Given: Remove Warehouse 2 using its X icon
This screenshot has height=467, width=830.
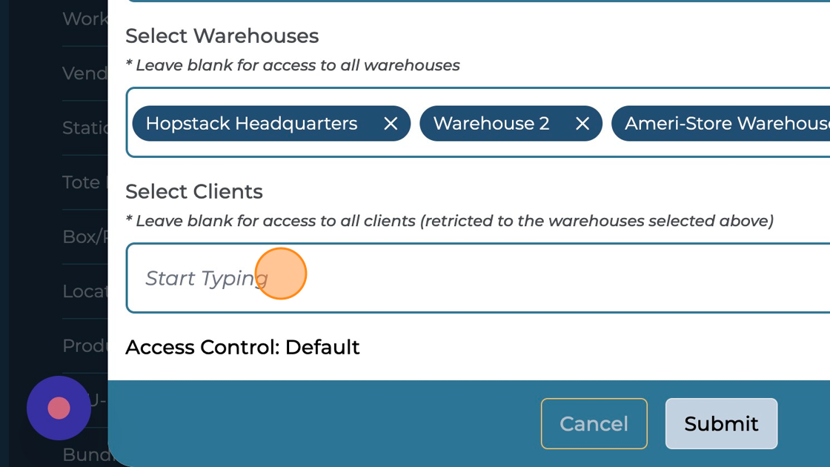Looking at the screenshot, I should click(x=582, y=124).
